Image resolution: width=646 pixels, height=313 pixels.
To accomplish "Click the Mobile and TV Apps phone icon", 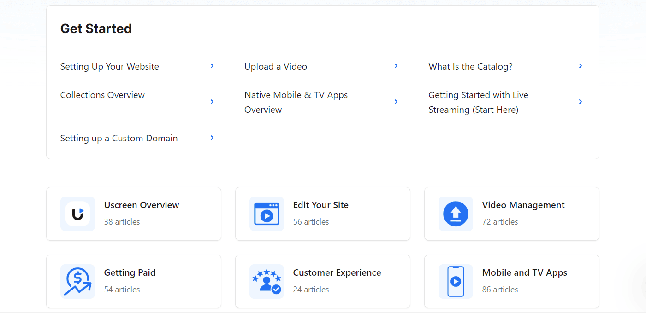I will coord(456,281).
